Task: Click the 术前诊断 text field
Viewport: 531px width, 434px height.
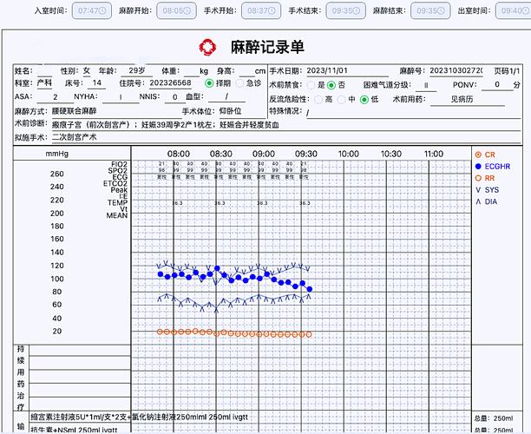Action: click(285, 125)
